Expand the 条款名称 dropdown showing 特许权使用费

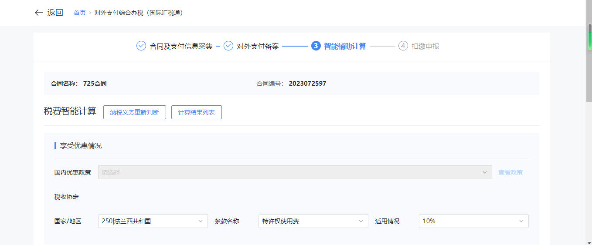(313, 221)
